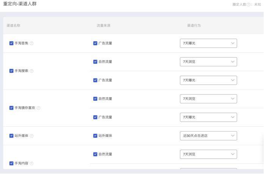Click help icon next to 圈定人数
Viewport: 264px width, 174px height.
click(x=249, y=4)
